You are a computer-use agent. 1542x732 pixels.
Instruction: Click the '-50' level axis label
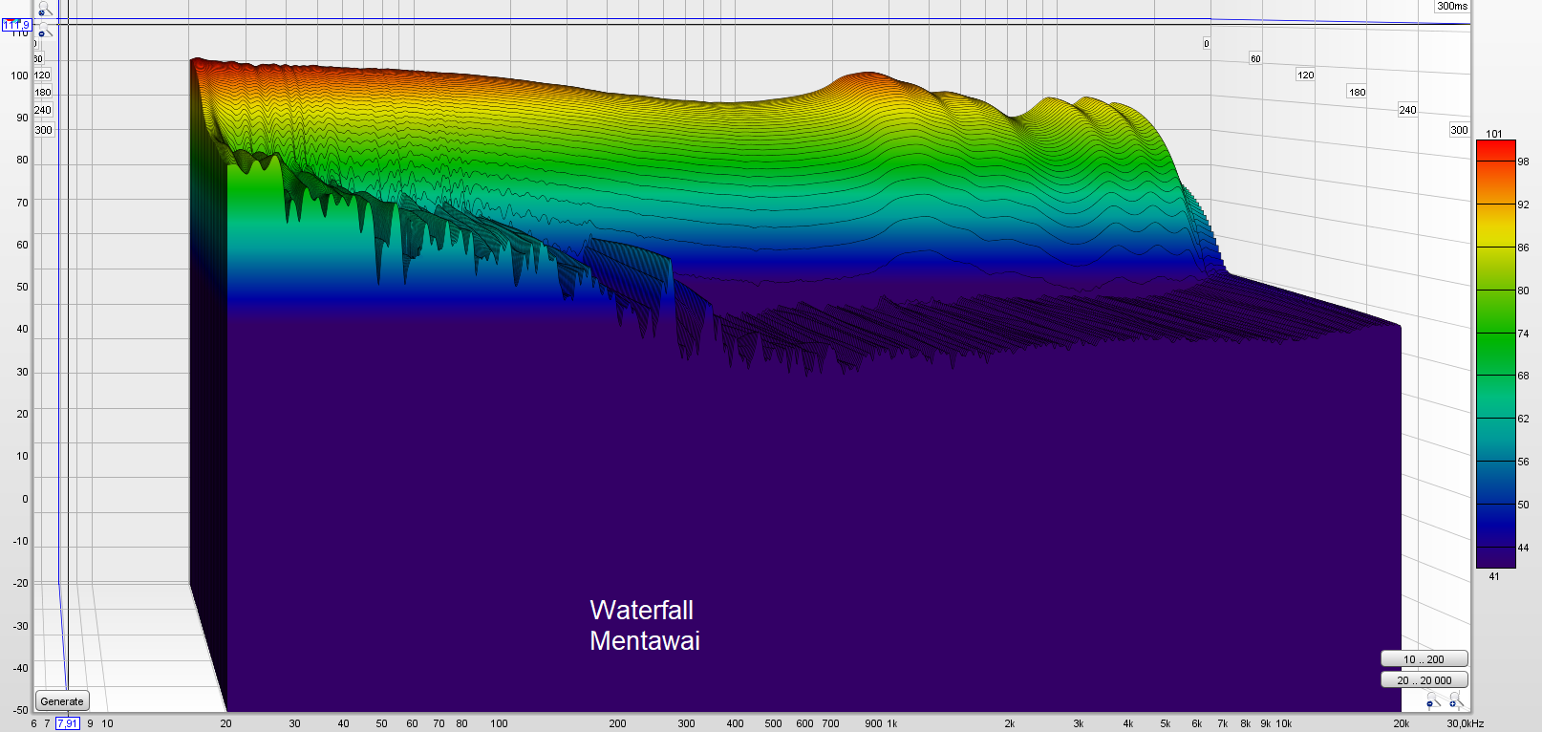[20, 710]
